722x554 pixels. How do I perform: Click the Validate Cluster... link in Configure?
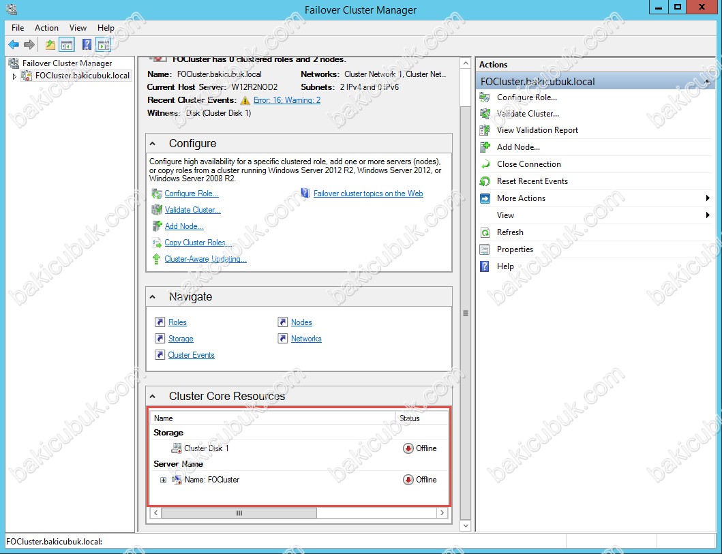(192, 210)
